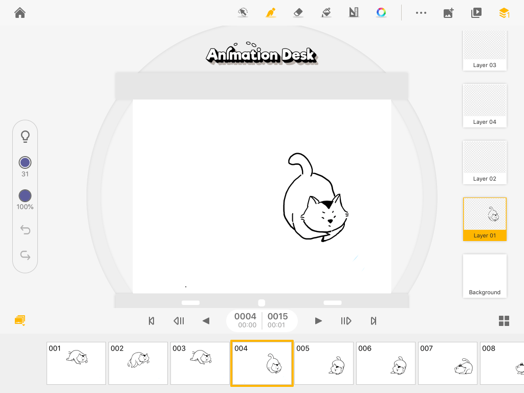Image resolution: width=524 pixels, height=393 pixels.
Task: Select the lasso selection tool
Action: pyautogui.click(x=243, y=13)
